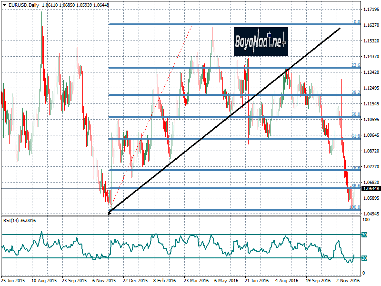Screen dimensions: 381x286
Task: Click the 0.0 Fibonacci level label
Action: click(x=356, y=22)
